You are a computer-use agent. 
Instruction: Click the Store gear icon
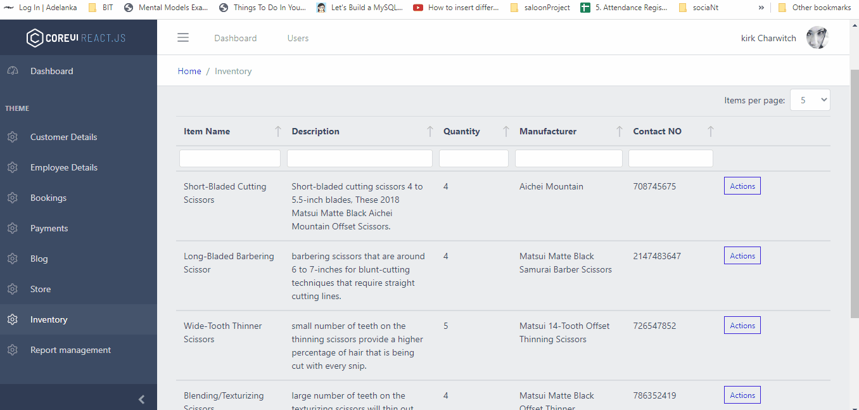coord(13,289)
